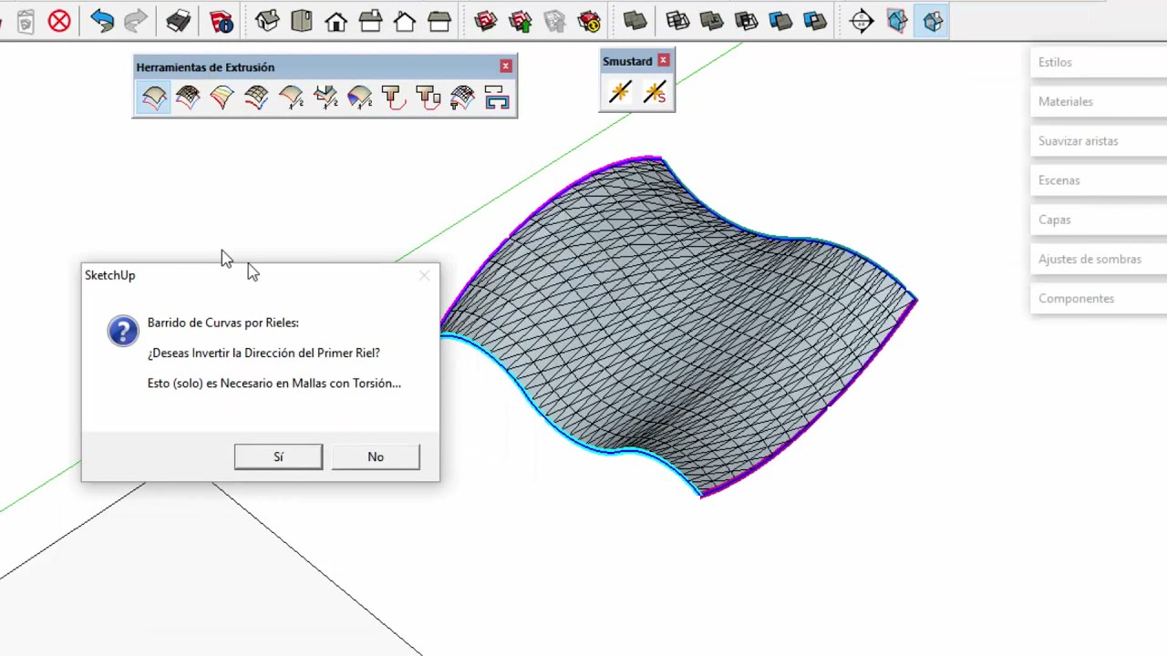Open Model Info icon with blue i badge

pos(222,21)
